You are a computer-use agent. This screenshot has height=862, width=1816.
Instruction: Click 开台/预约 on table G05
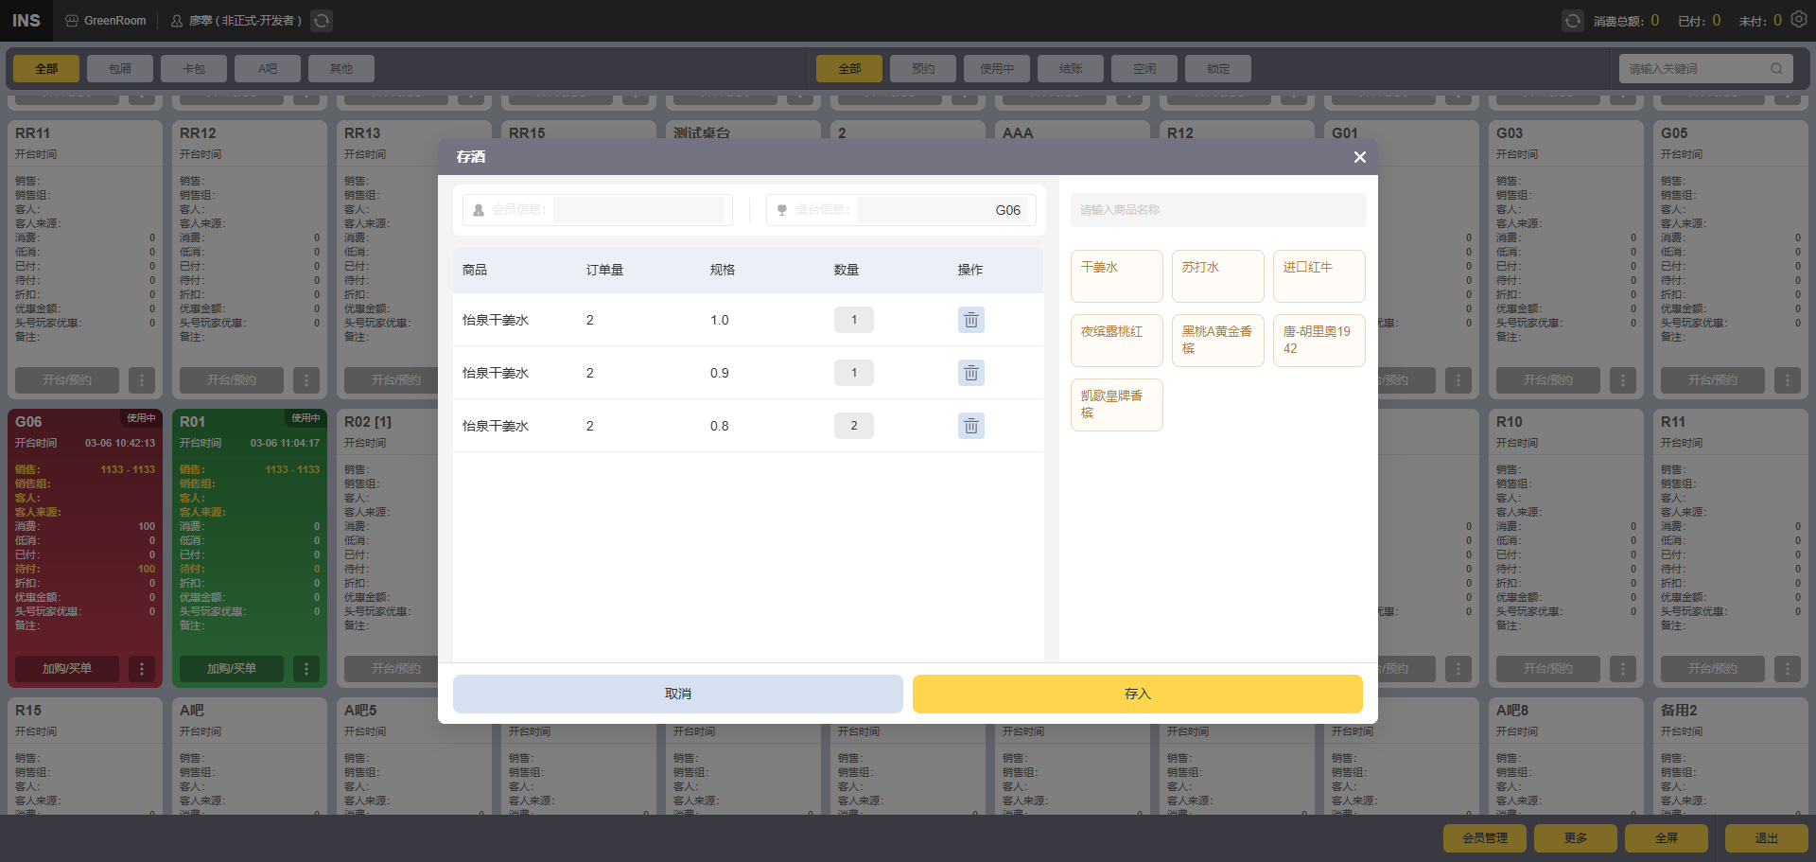click(x=1713, y=380)
